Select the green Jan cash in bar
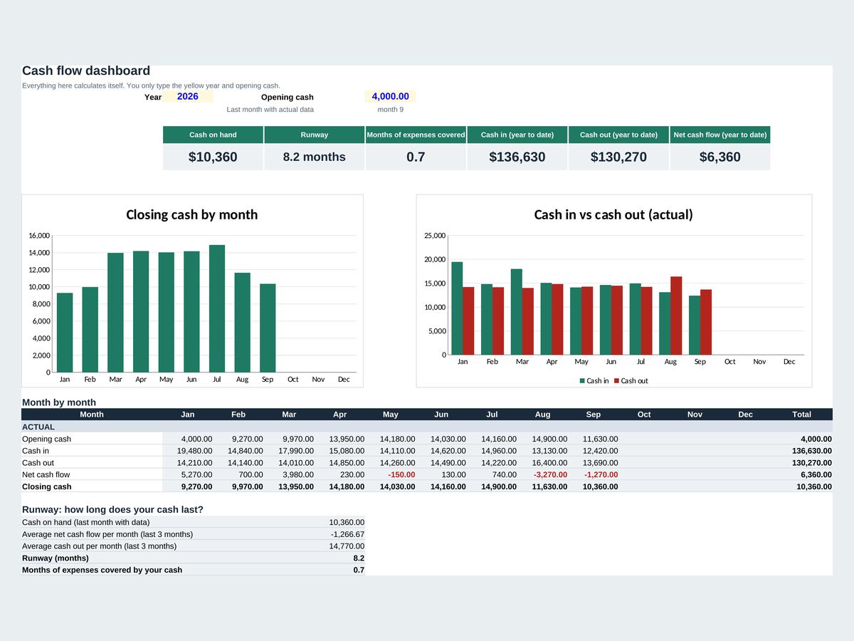 (457, 308)
